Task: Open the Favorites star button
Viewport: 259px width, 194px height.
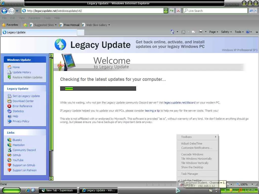Action: (x=10, y=25)
